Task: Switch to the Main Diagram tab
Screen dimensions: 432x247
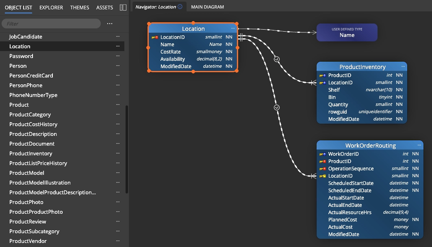Action: tap(207, 6)
